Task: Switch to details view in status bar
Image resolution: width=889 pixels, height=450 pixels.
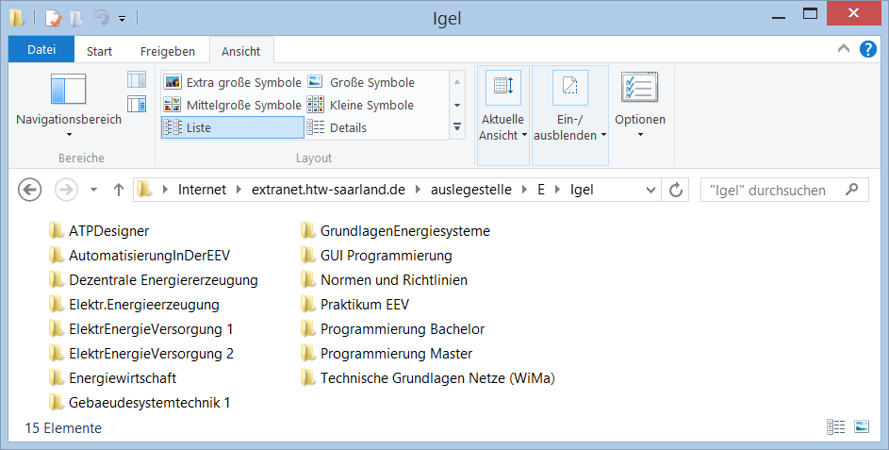Action: pos(836,427)
